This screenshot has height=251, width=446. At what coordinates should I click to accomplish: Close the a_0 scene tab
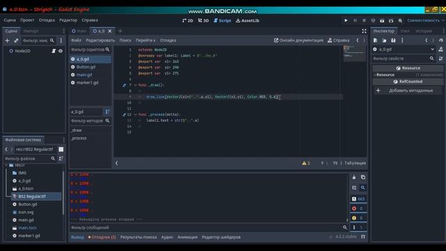pyautogui.click(x=110, y=31)
